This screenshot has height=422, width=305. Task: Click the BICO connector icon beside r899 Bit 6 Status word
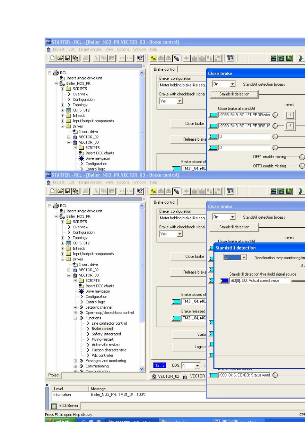pyautogui.click(x=213, y=375)
